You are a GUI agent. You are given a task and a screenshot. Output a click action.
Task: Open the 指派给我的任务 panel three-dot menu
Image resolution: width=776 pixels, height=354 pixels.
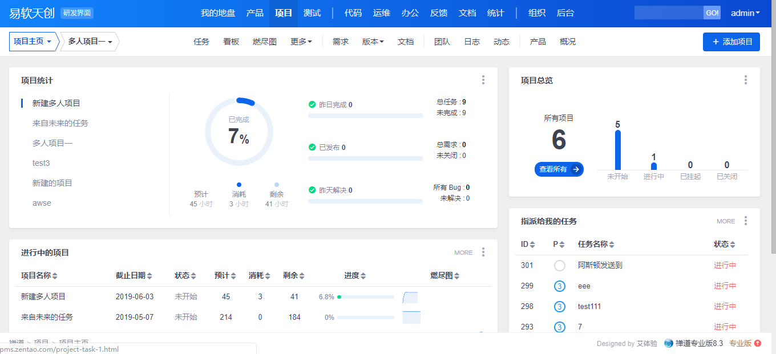(x=745, y=221)
